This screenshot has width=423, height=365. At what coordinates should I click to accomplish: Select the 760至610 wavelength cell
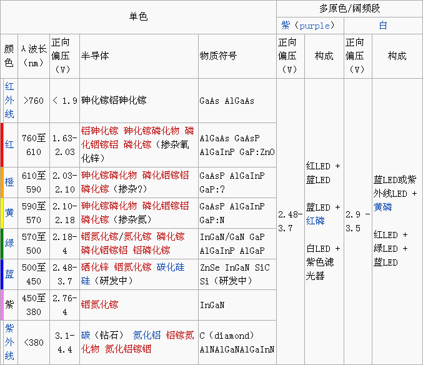click(x=34, y=145)
